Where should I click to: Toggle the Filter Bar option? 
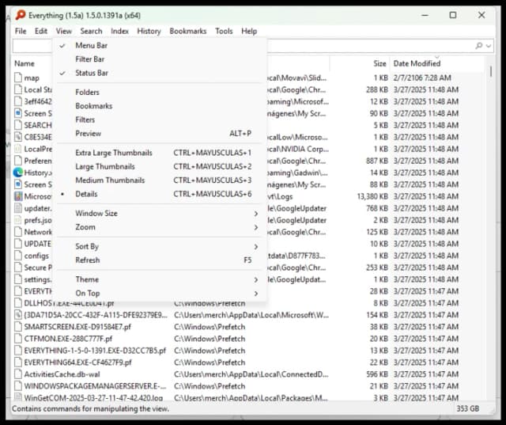coord(160,59)
